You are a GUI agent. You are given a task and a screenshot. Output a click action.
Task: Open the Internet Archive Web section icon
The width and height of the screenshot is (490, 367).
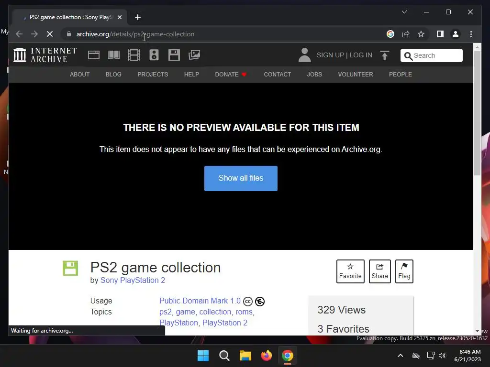point(94,55)
